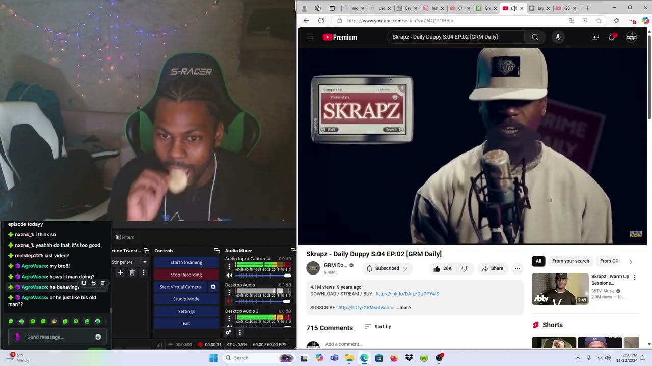
Task: Switch to the 'Cre' browser tab
Action: (x=487, y=8)
